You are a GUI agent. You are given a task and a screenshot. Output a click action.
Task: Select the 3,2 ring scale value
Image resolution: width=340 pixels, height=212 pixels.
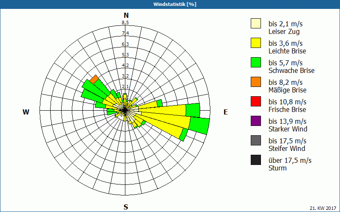coord(125,76)
